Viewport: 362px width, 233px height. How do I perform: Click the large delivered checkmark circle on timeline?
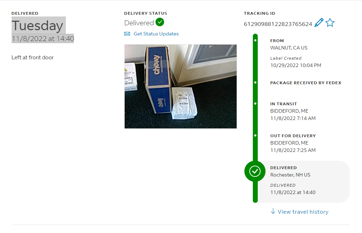255,171
